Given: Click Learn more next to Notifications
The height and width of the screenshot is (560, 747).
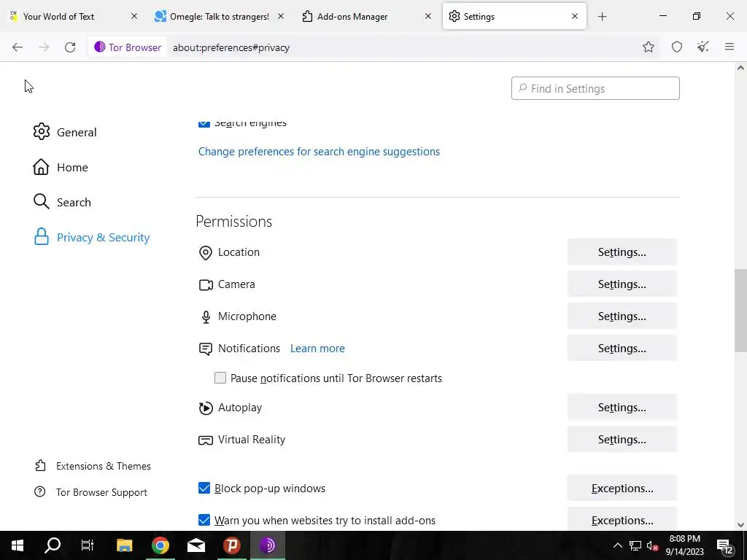Looking at the screenshot, I should [317, 348].
